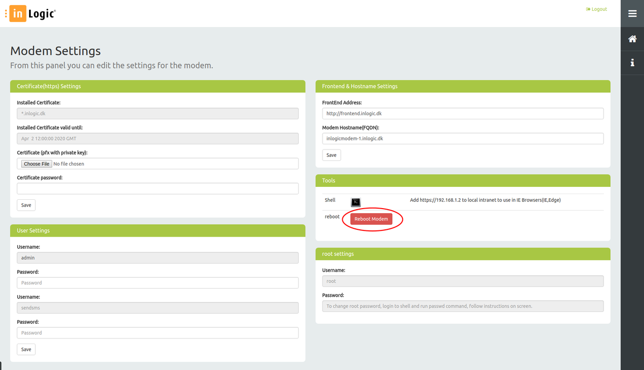This screenshot has height=370, width=644.
Task: Focus the Certificate password field
Action: (x=157, y=188)
